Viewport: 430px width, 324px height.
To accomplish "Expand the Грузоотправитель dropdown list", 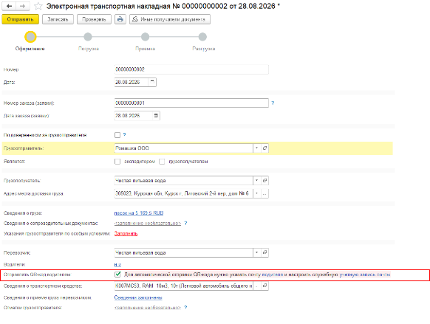I will point(256,148).
